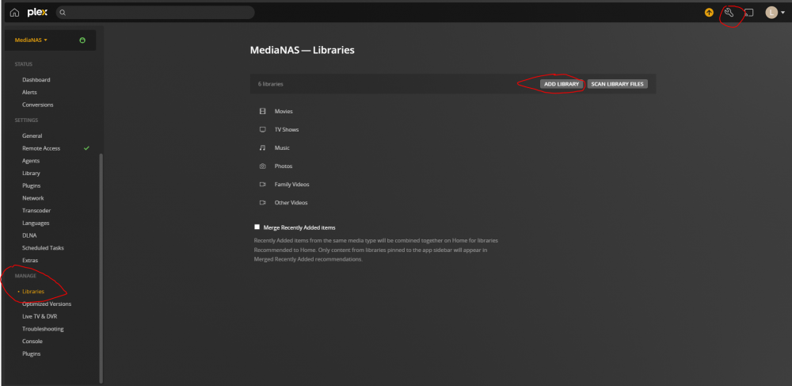Open Transcoder settings
This screenshot has height=386, width=792.
tap(36, 211)
